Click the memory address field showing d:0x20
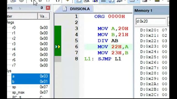 point(151,21)
